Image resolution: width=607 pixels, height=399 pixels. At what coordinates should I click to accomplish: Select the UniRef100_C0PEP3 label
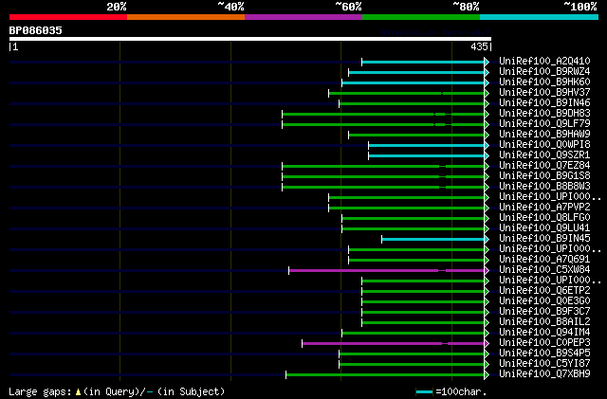click(544, 343)
